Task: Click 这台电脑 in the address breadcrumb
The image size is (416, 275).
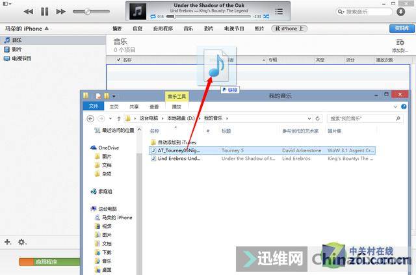Action: 149,118
